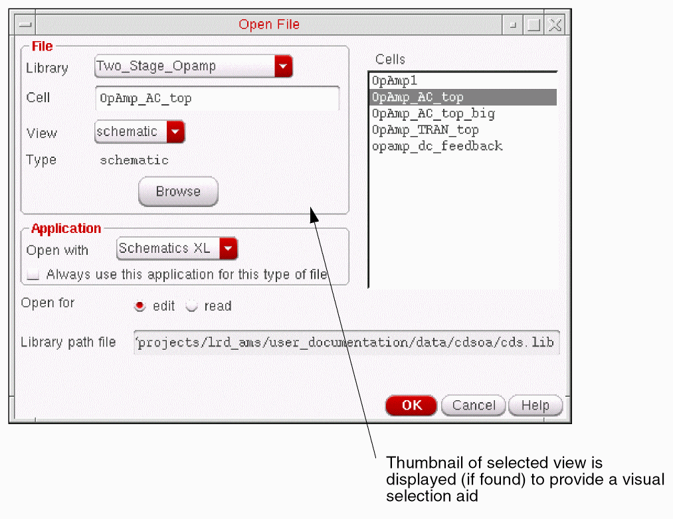Click into the Cell name input field
This screenshot has width=673, height=519.
(x=217, y=99)
